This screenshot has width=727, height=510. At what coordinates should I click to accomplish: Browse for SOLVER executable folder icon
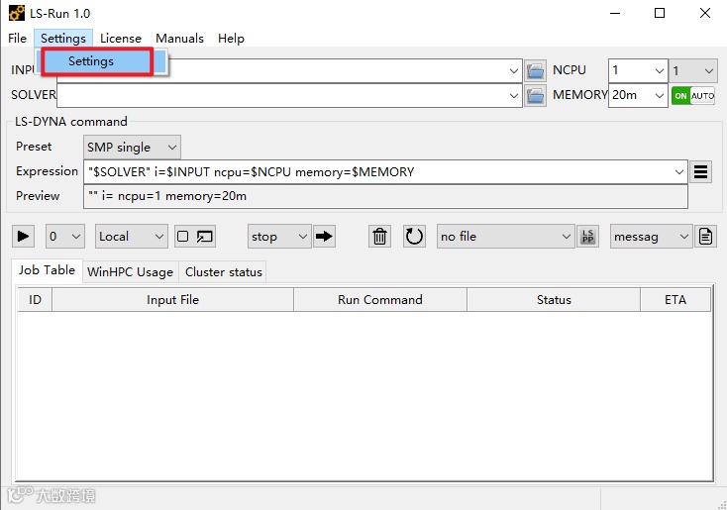click(535, 96)
